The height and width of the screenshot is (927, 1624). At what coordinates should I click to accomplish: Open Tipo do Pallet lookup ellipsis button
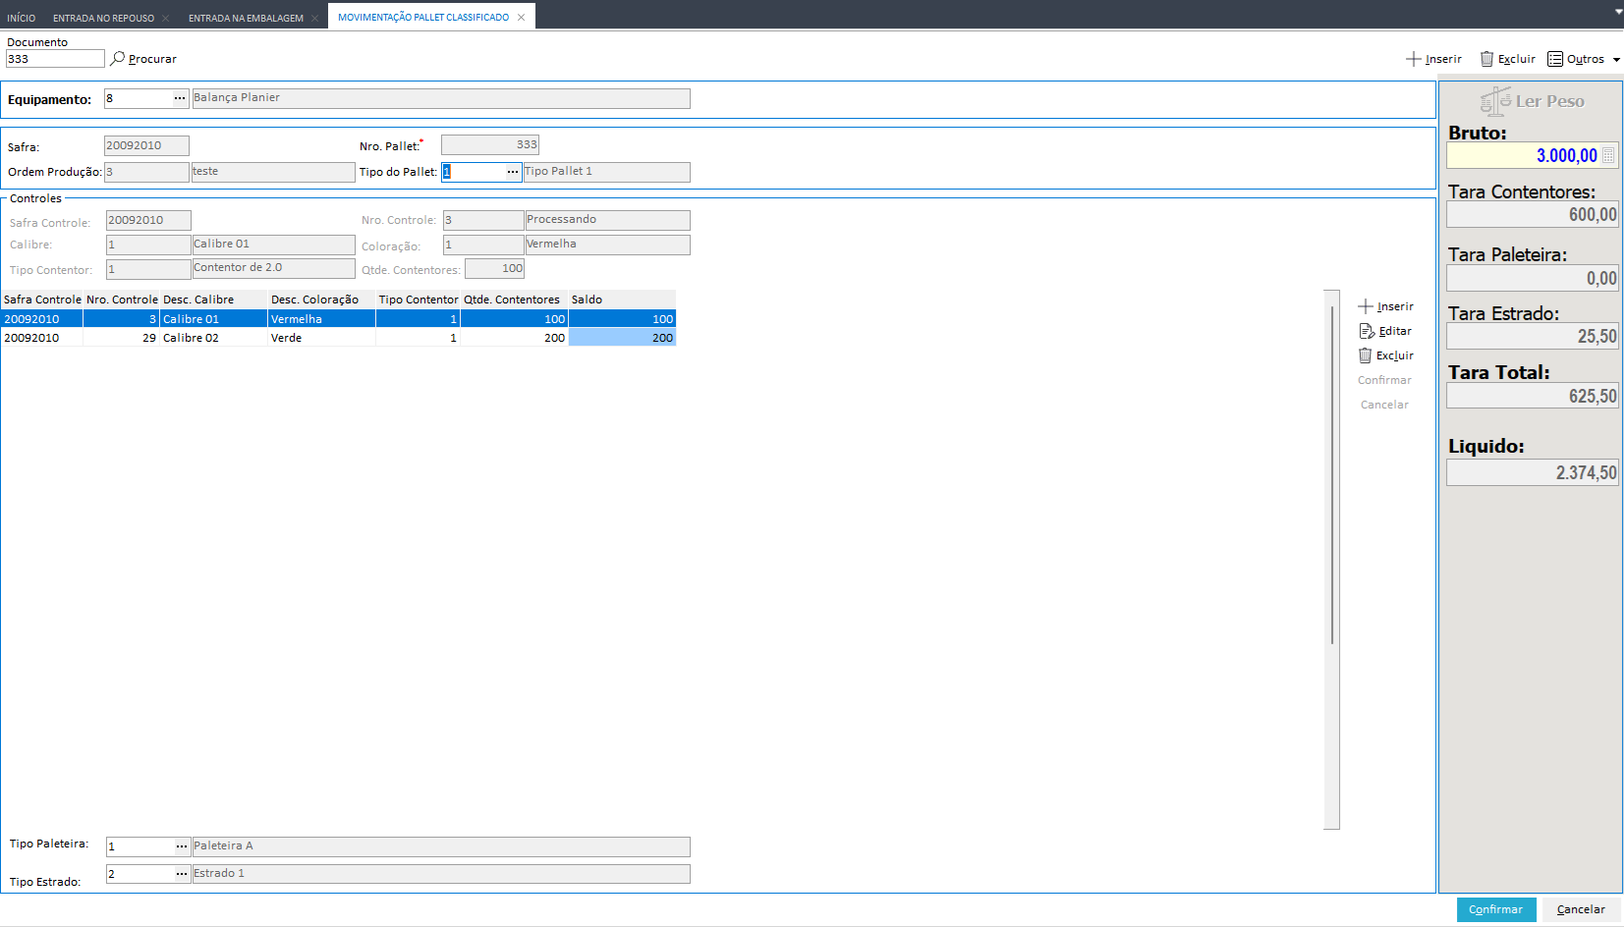point(513,172)
